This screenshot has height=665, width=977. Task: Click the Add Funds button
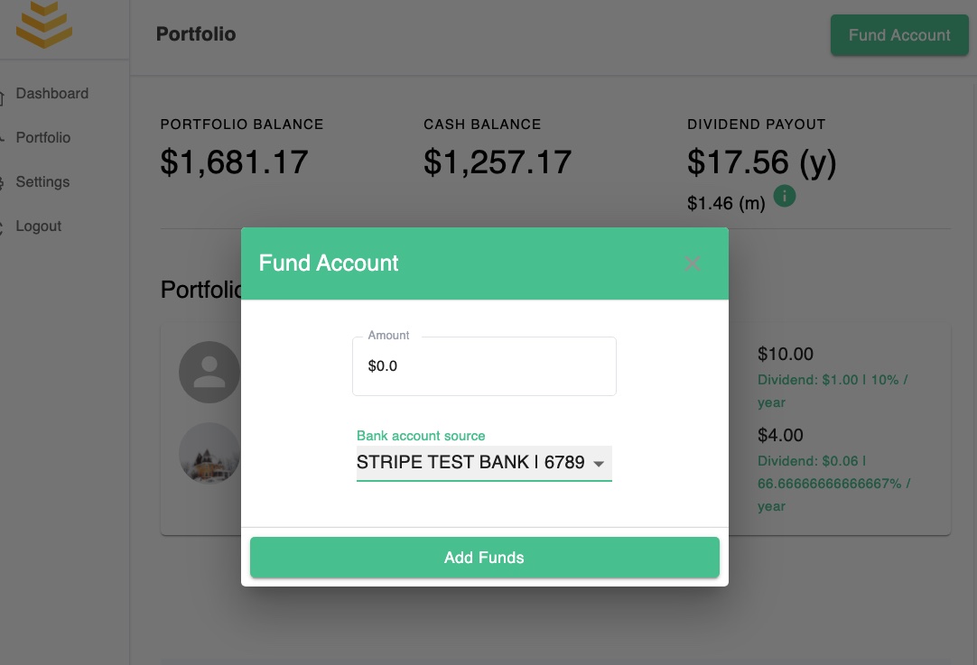485,558
